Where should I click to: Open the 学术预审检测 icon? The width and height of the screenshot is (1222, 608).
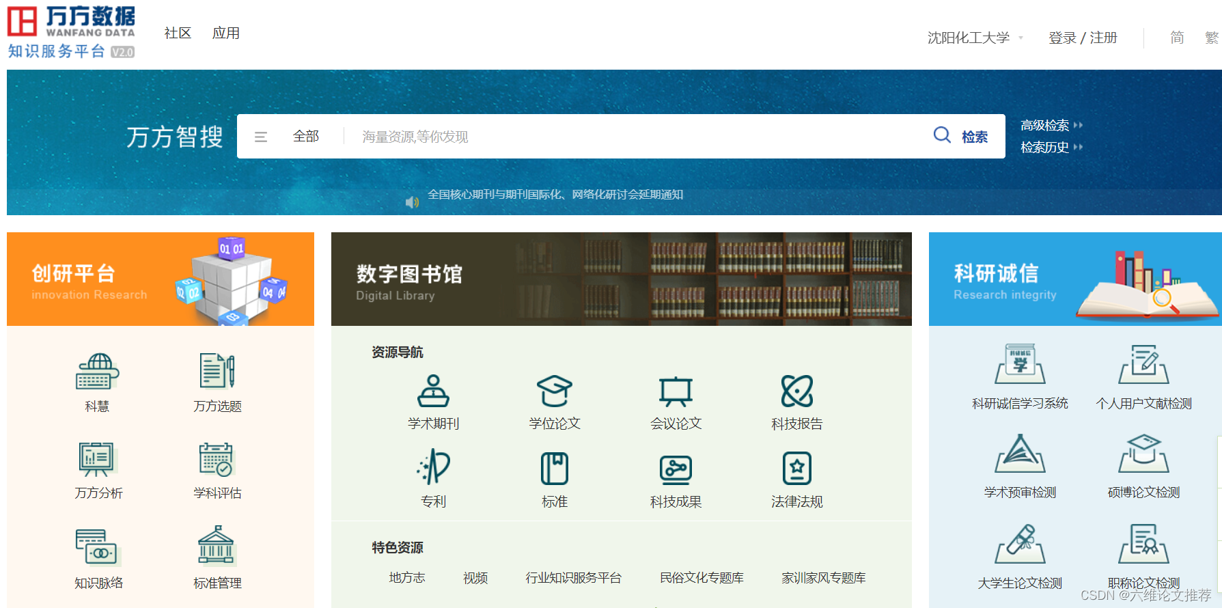pos(1020,454)
